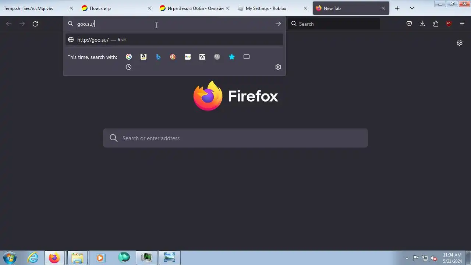Screen dimensions: 471x265
Task: Launch Internet Explorer from taskbar
Action: tap(33, 258)
